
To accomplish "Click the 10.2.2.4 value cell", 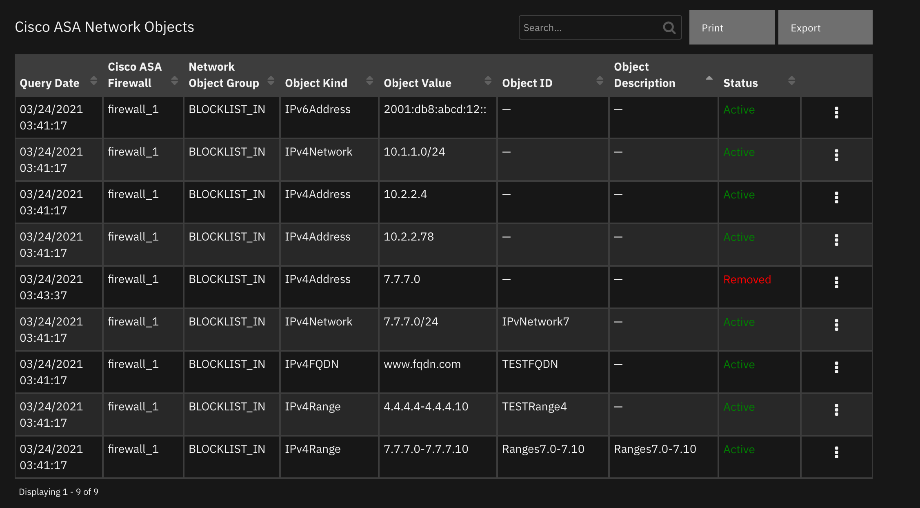I will tap(438, 202).
